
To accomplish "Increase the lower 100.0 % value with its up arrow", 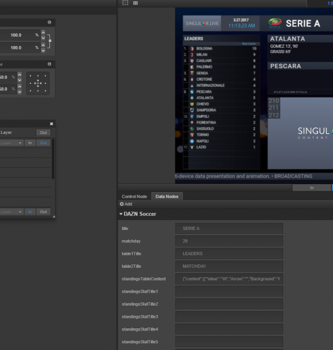I will 43,45.
